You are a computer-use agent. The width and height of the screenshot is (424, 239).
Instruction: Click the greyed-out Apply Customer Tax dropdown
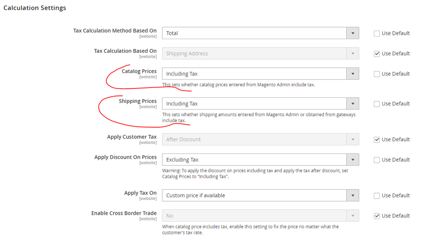(x=260, y=139)
